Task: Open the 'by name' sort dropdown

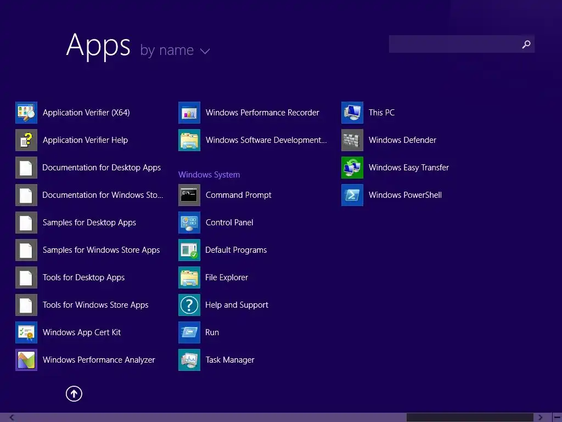Action: [x=175, y=50]
